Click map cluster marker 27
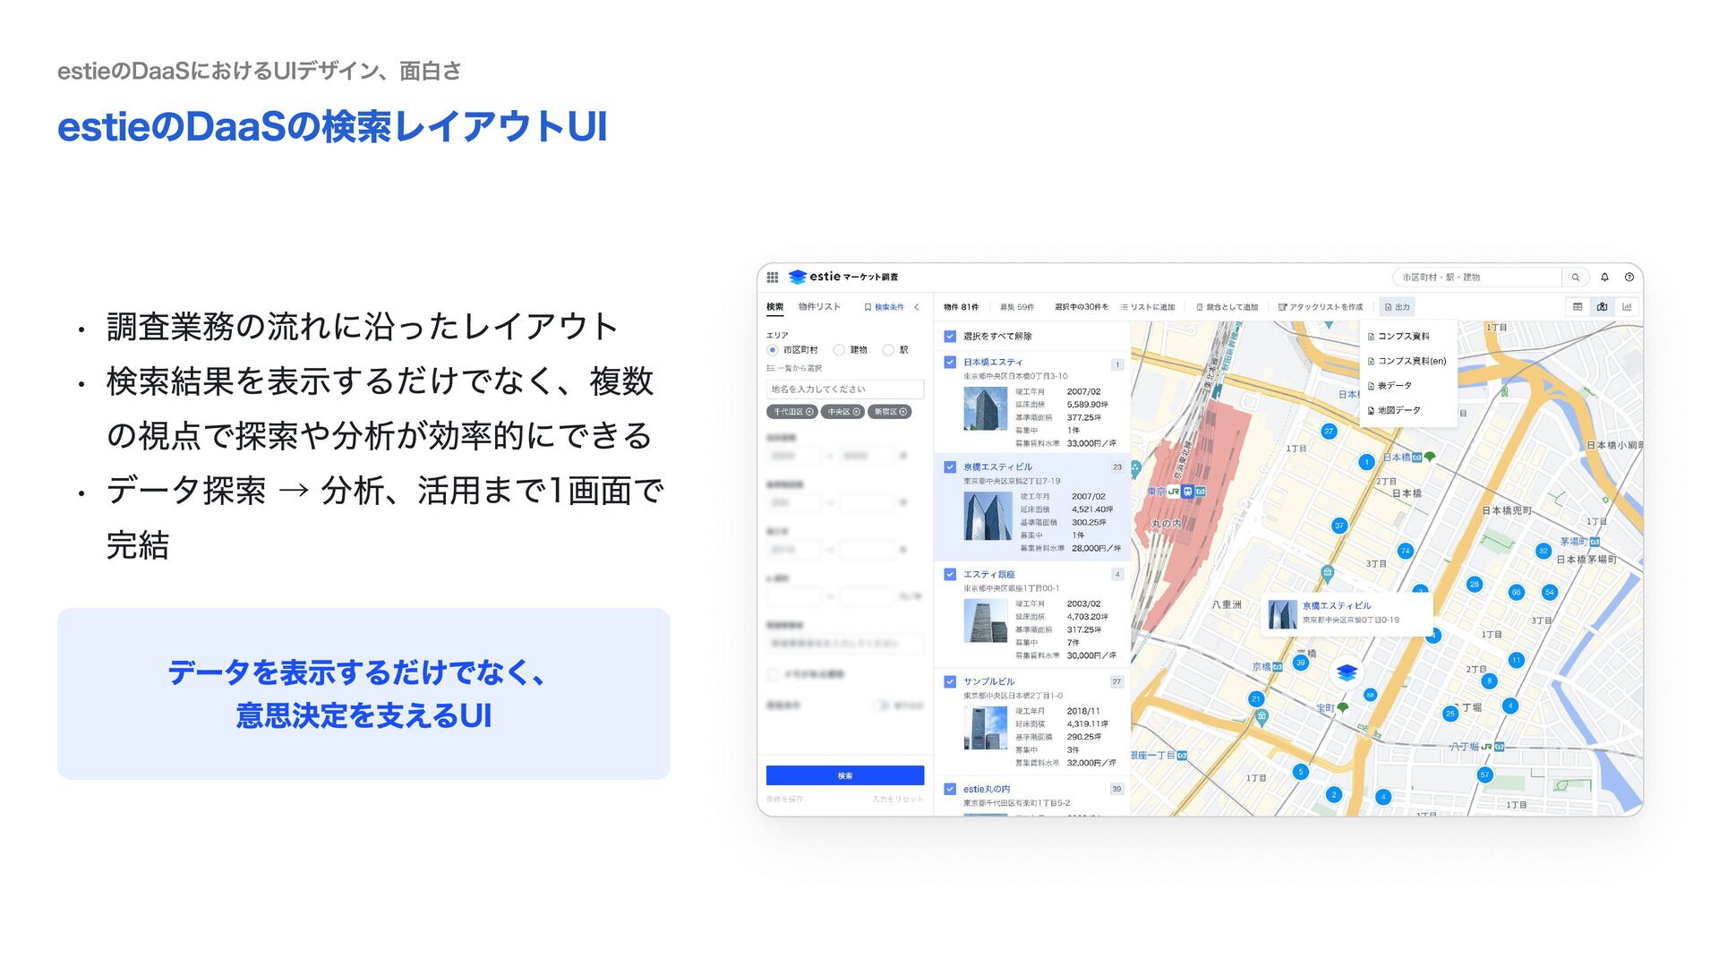This screenshot has width=1719, height=967. click(x=1329, y=432)
